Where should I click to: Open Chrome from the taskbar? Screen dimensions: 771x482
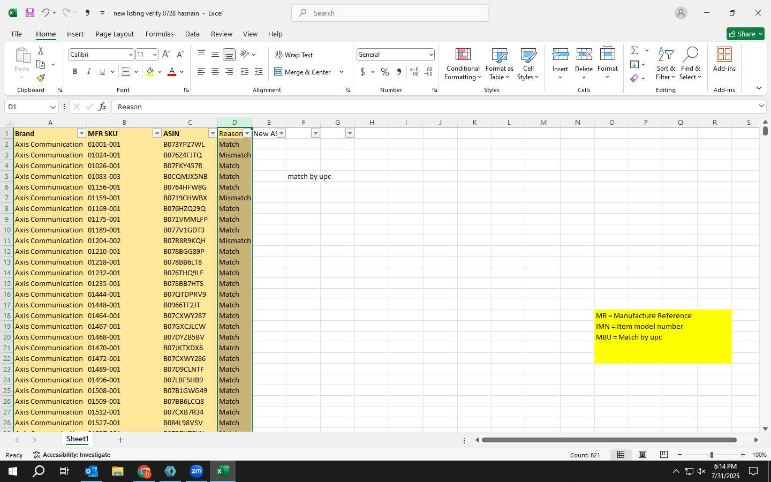[144, 471]
